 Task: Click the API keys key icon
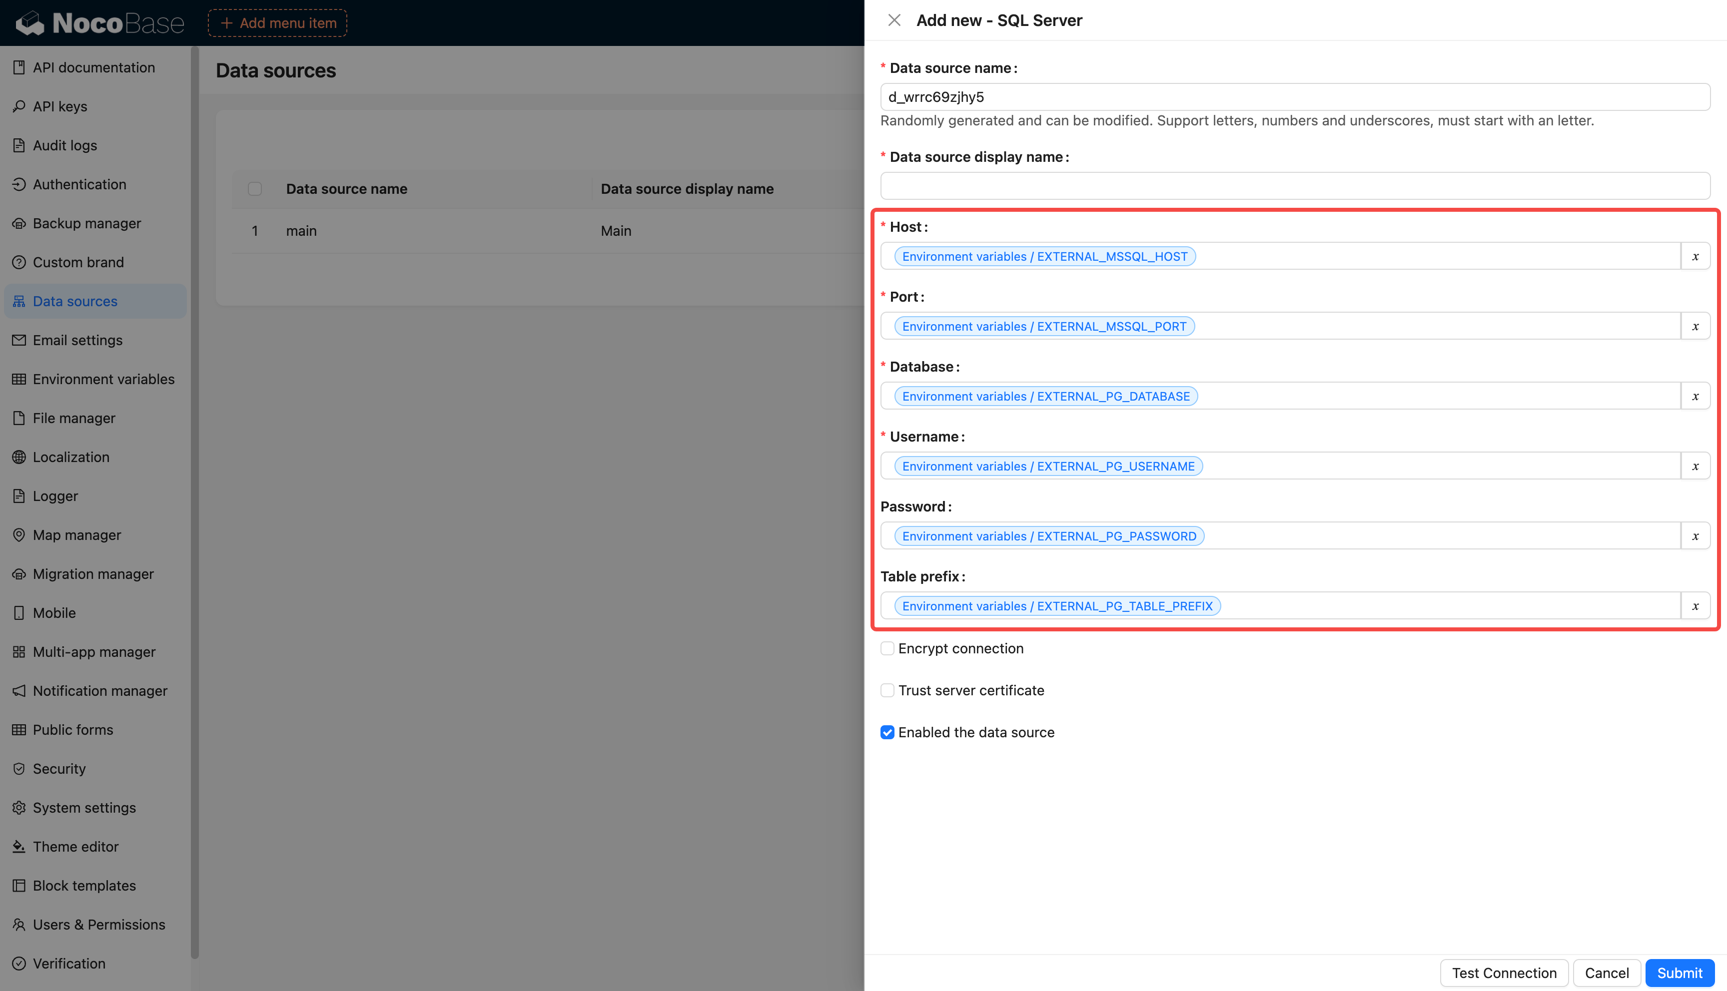click(19, 106)
